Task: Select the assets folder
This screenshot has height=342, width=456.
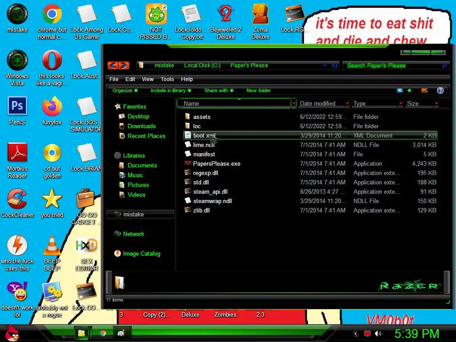Action: tap(202, 117)
